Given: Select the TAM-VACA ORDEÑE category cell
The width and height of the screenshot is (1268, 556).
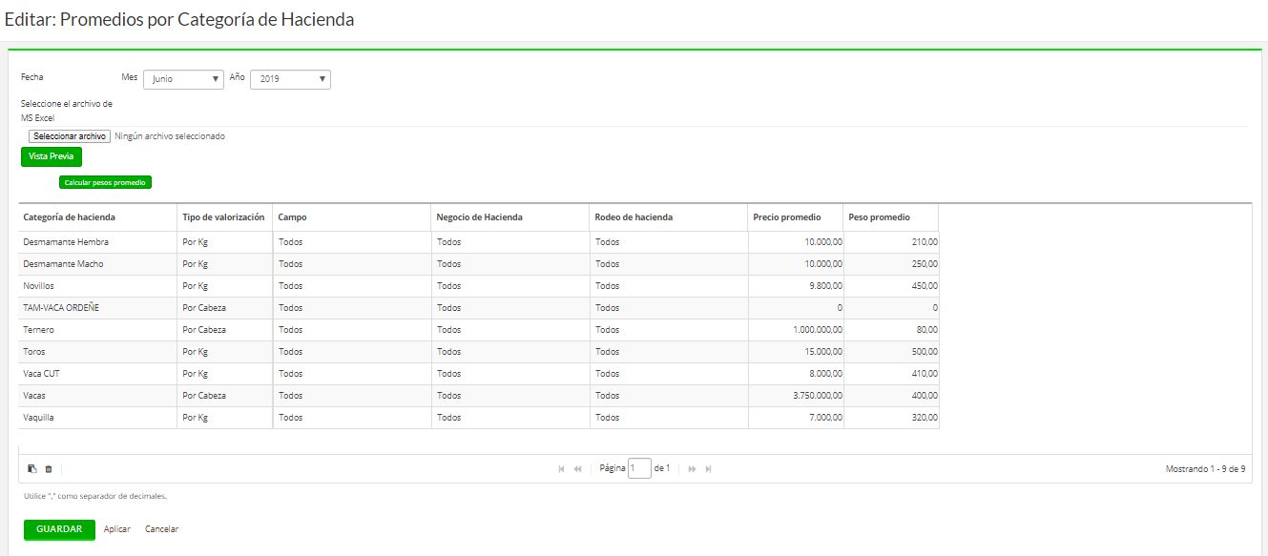Looking at the screenshot, I should pos(97,308).
